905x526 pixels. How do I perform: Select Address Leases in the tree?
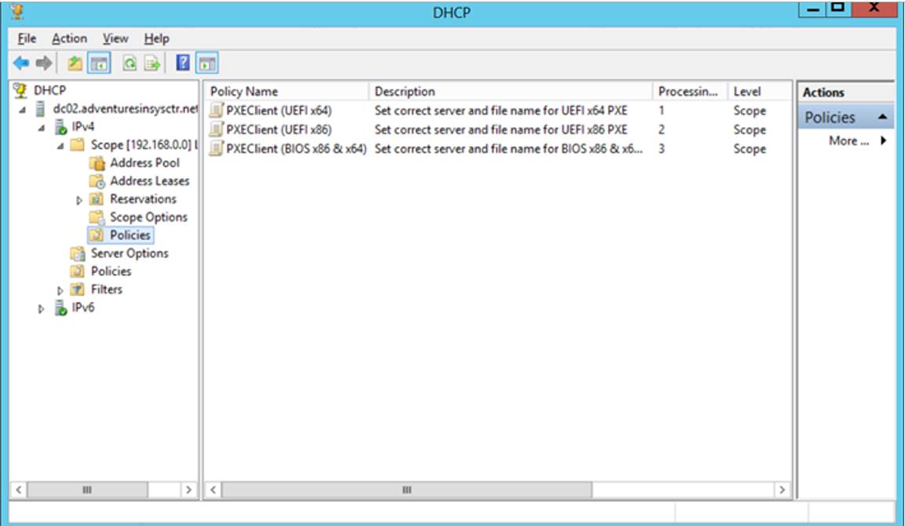pyautogui.click(x=149, y=181)
